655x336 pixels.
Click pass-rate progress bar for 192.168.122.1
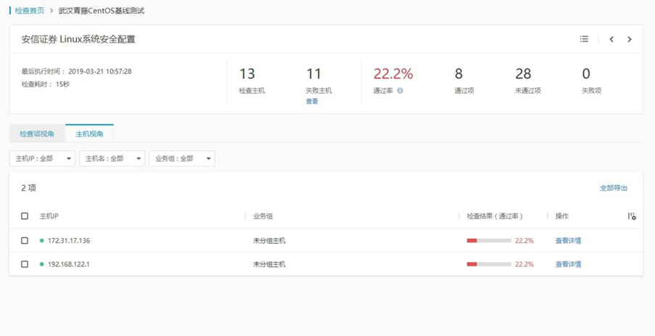point(489,265)
